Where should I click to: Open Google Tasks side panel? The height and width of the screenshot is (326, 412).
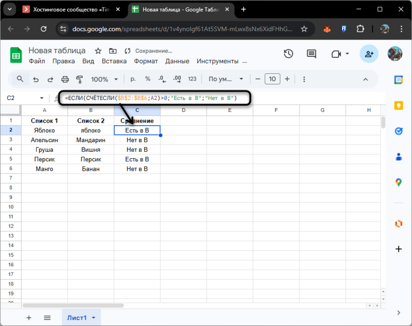point(399,131)
